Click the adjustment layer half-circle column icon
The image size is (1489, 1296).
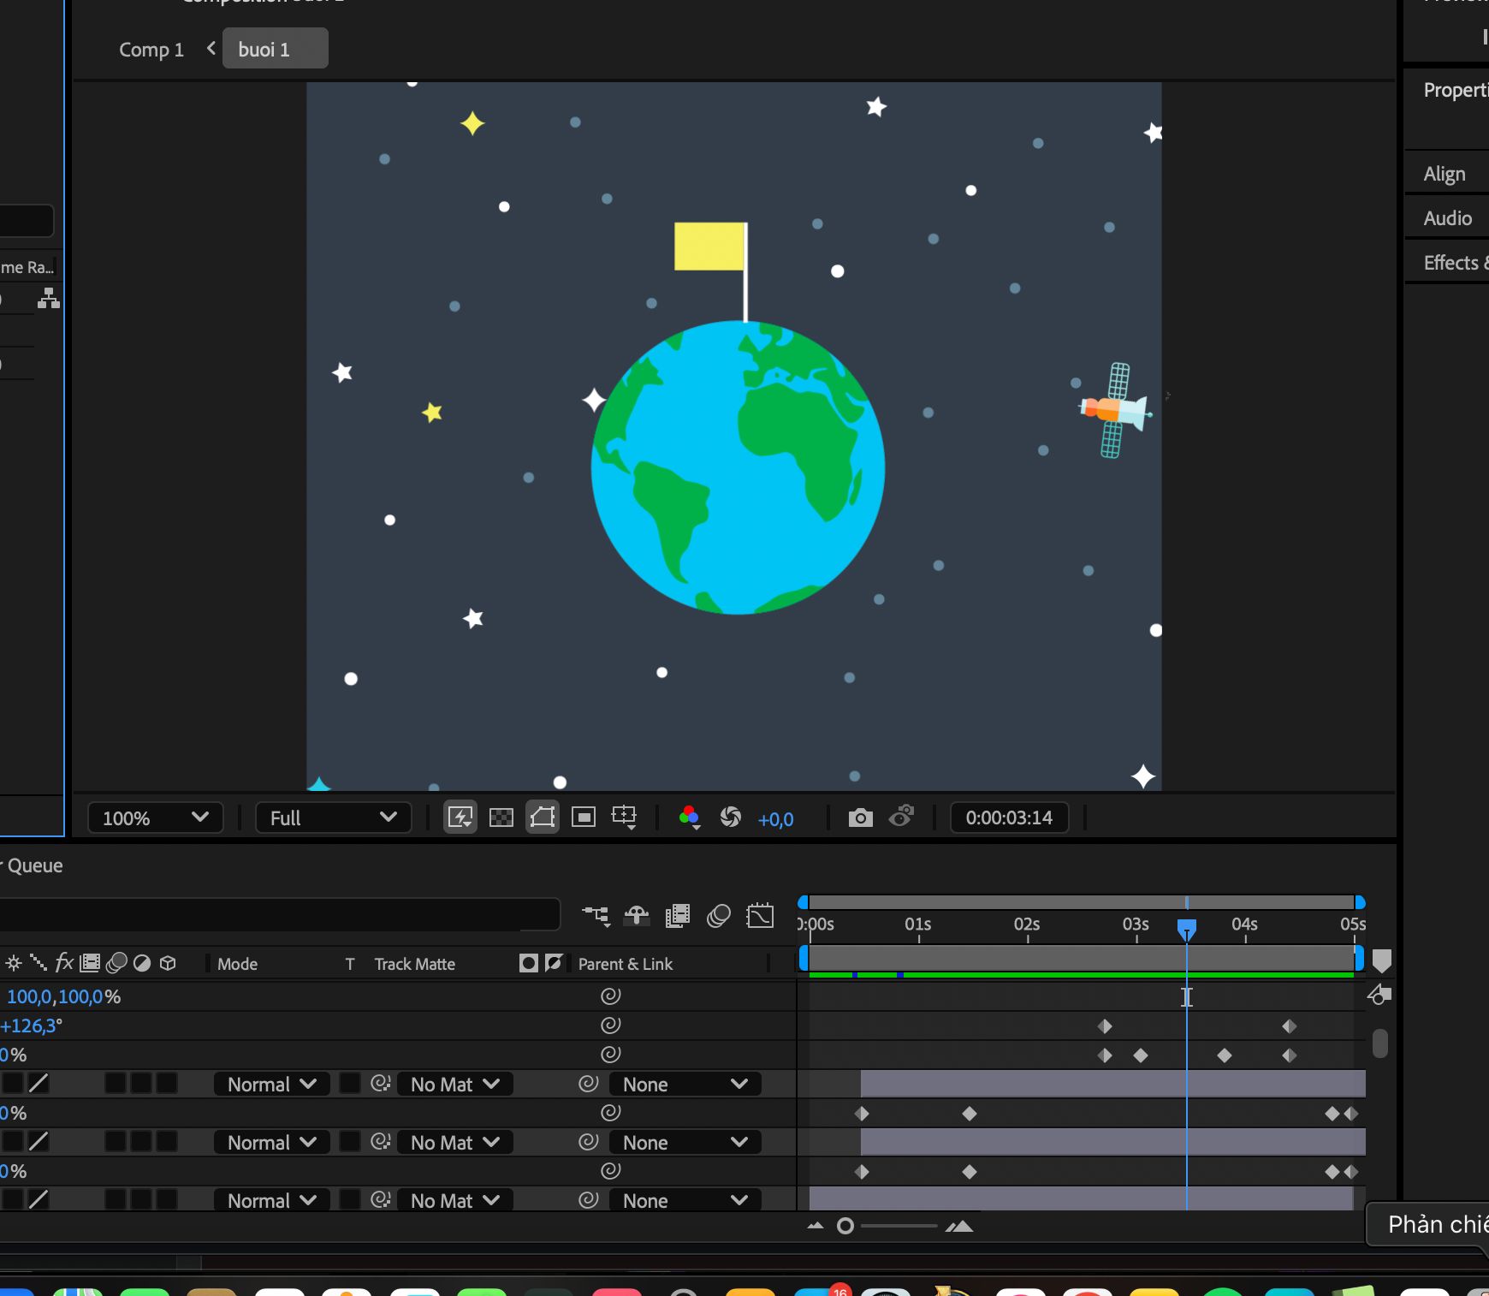(142, 963)
